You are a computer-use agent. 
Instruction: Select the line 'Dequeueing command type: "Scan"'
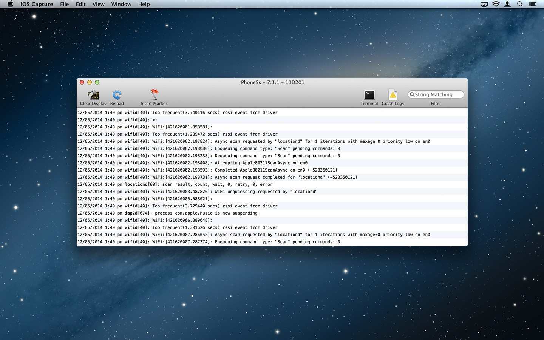point(272,156)
